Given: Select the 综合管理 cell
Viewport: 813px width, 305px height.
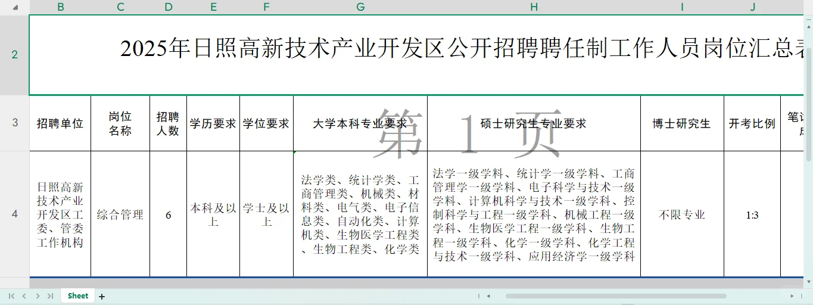Looking at the screenshot, I should tap(120, 214).
